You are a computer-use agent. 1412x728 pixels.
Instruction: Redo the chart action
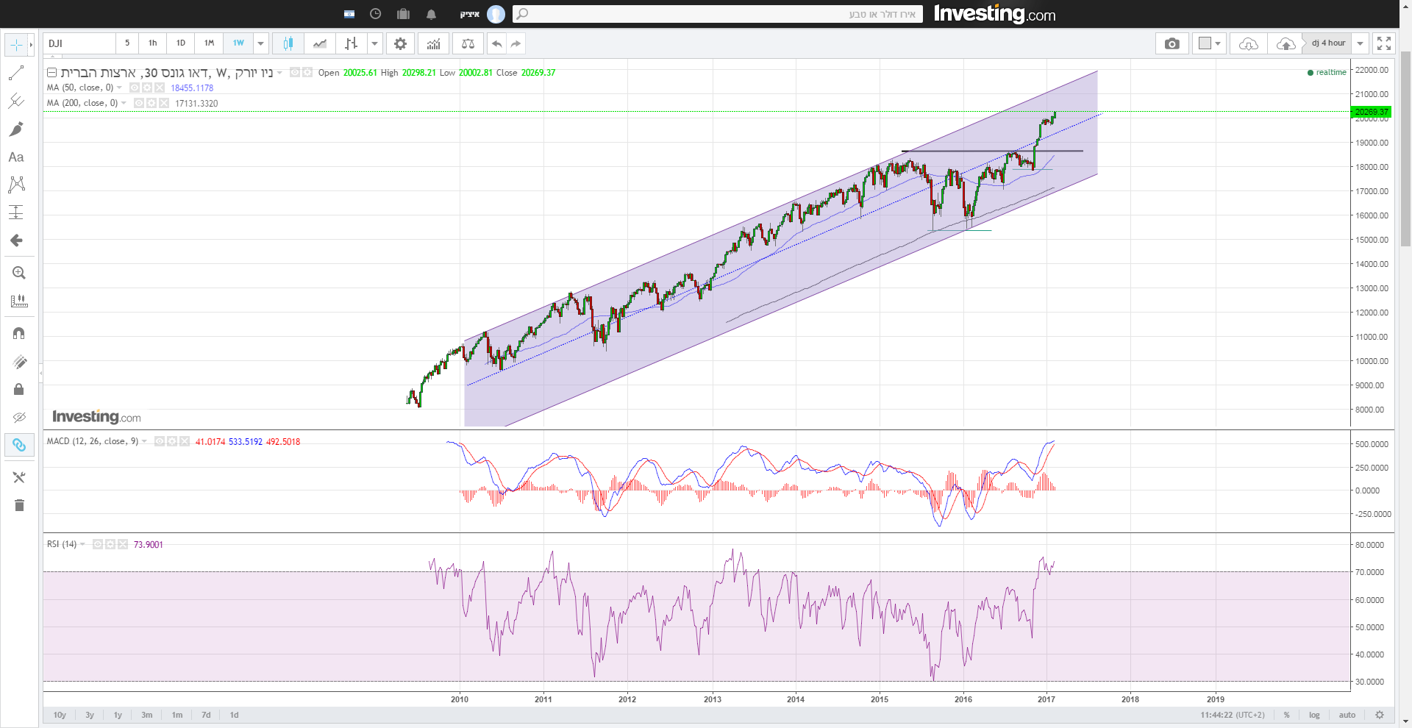pos(516,43)
